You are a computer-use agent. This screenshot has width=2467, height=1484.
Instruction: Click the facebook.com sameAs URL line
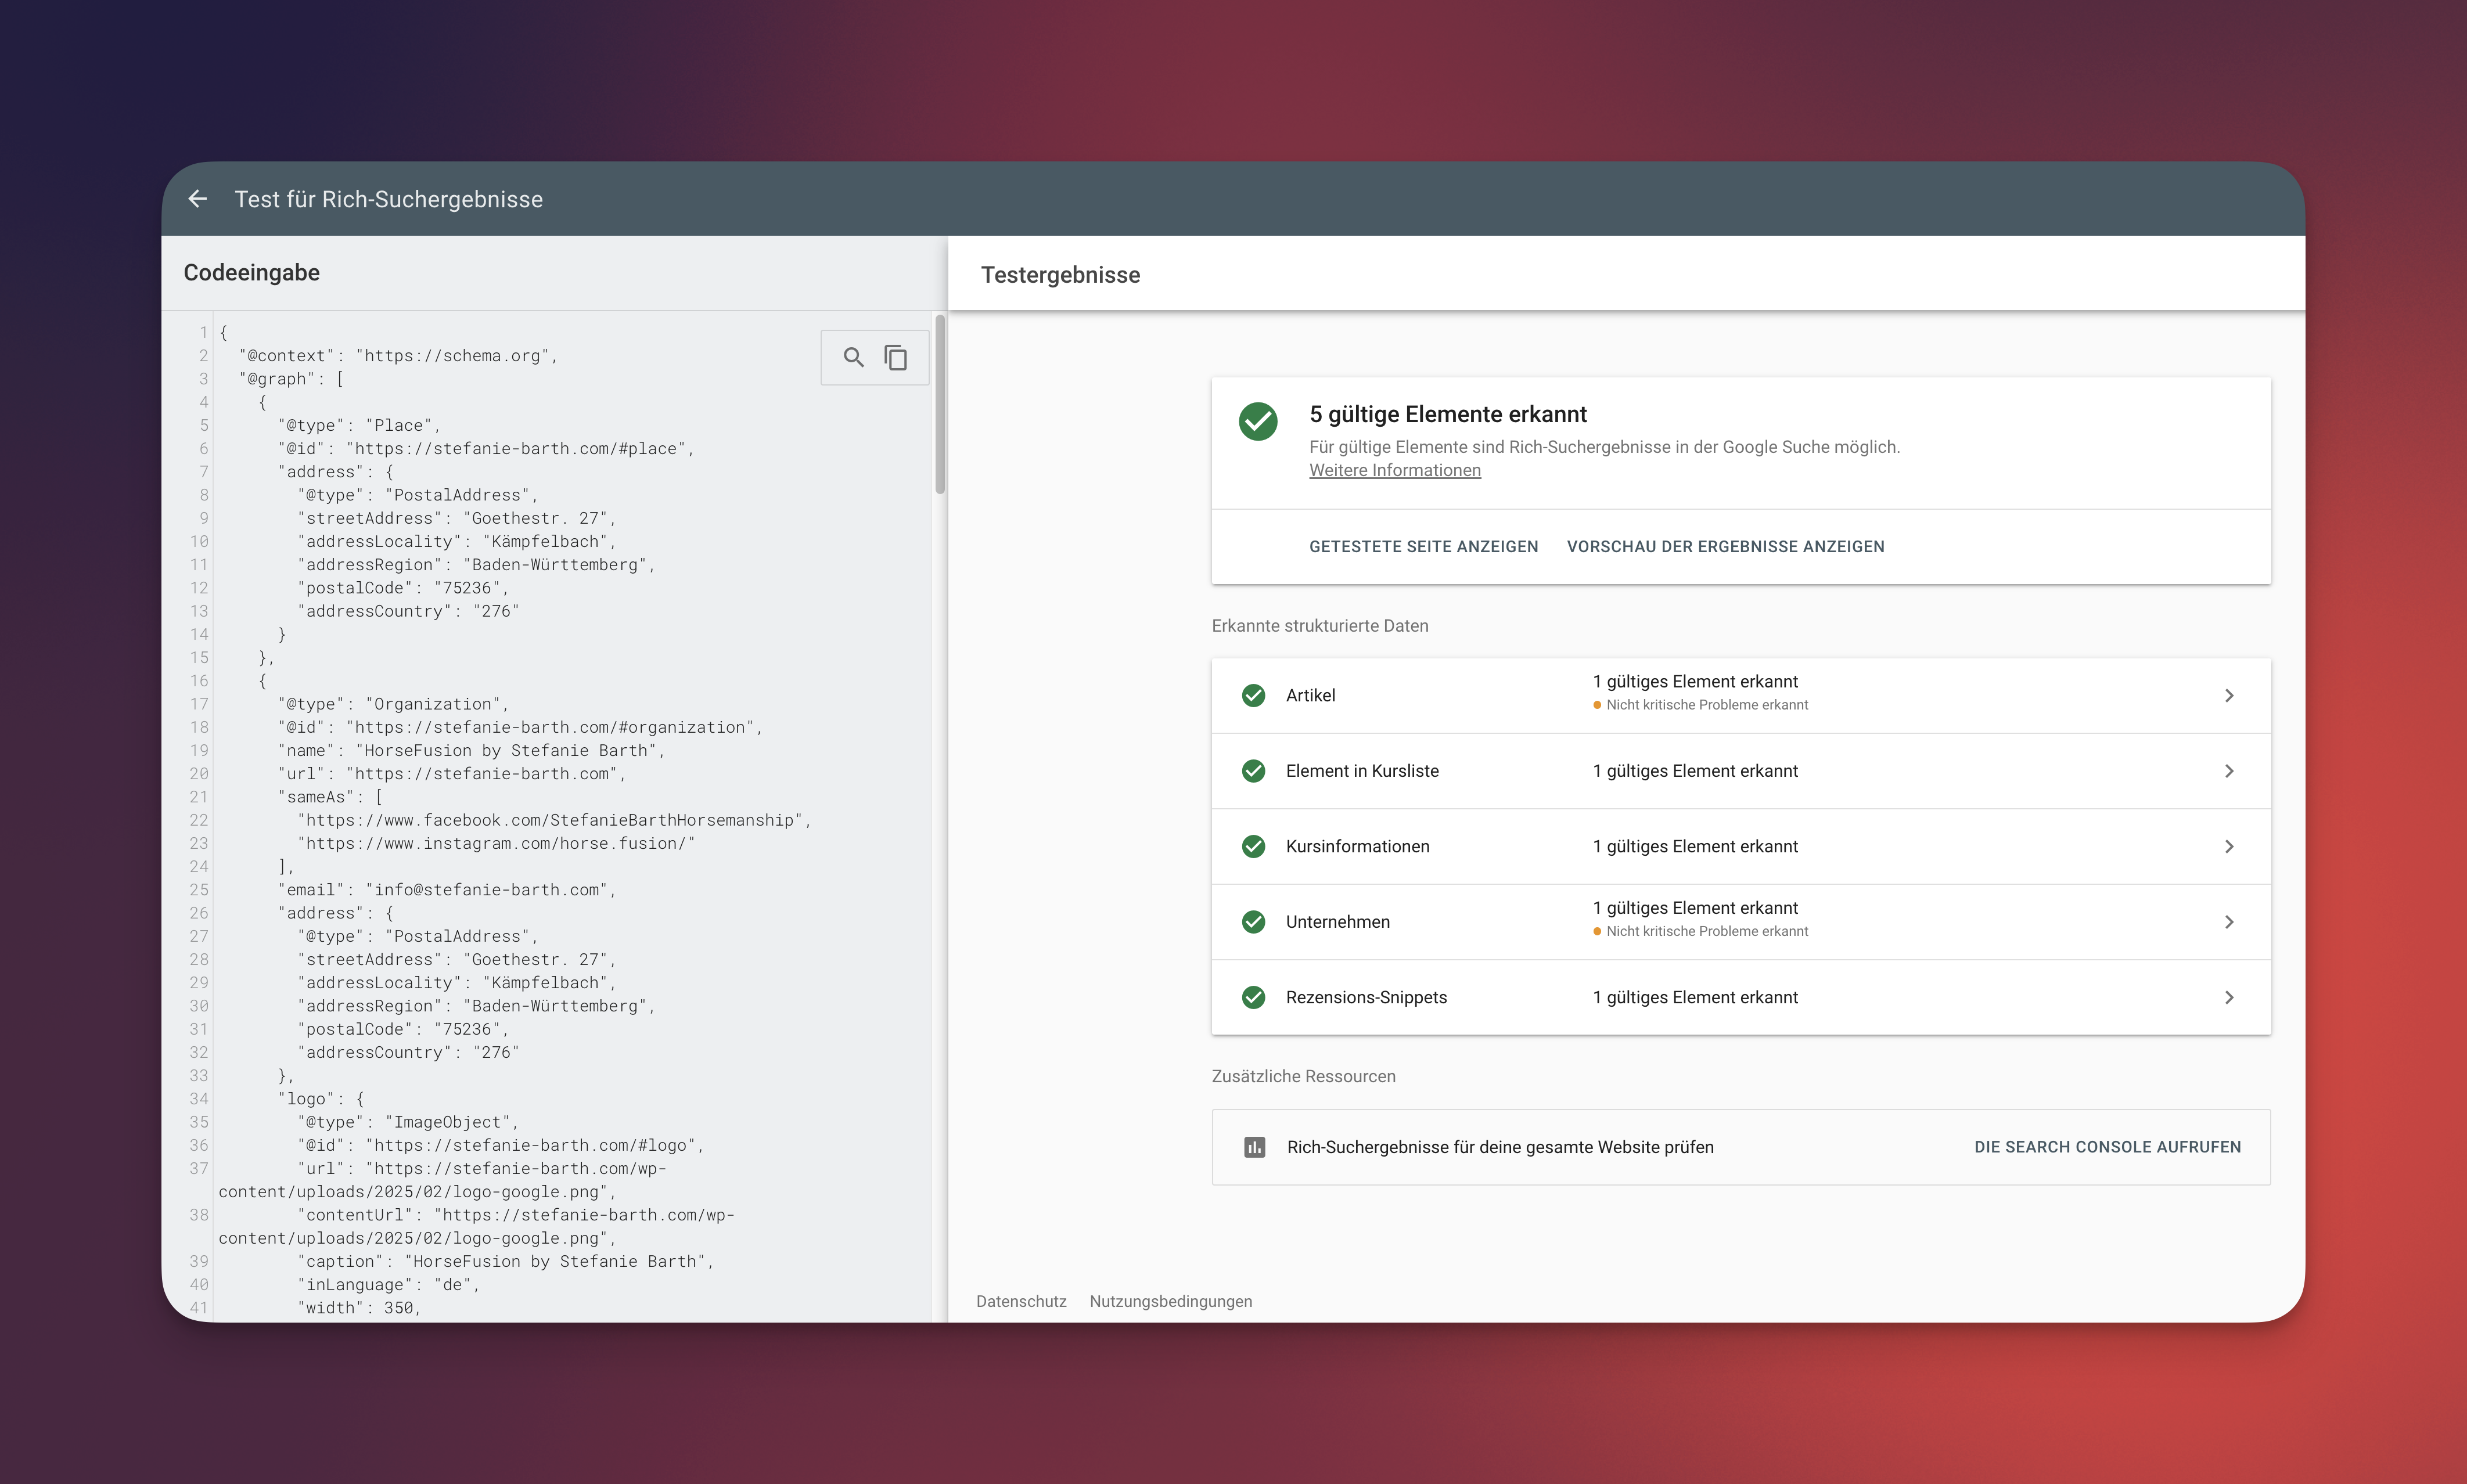point(554,820)
